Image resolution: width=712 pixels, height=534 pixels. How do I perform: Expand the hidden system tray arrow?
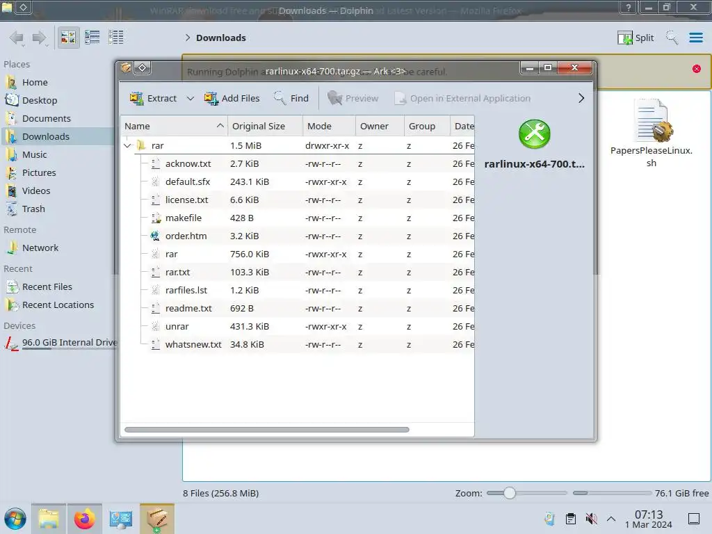coord(611,519)
